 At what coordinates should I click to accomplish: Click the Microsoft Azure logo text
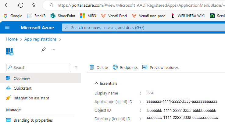tap(37, 27)
